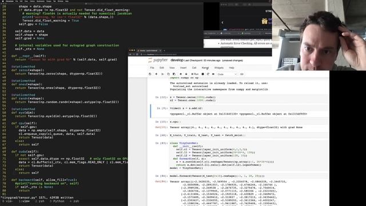Select the develop notebook browser tab

pos(149,50)
